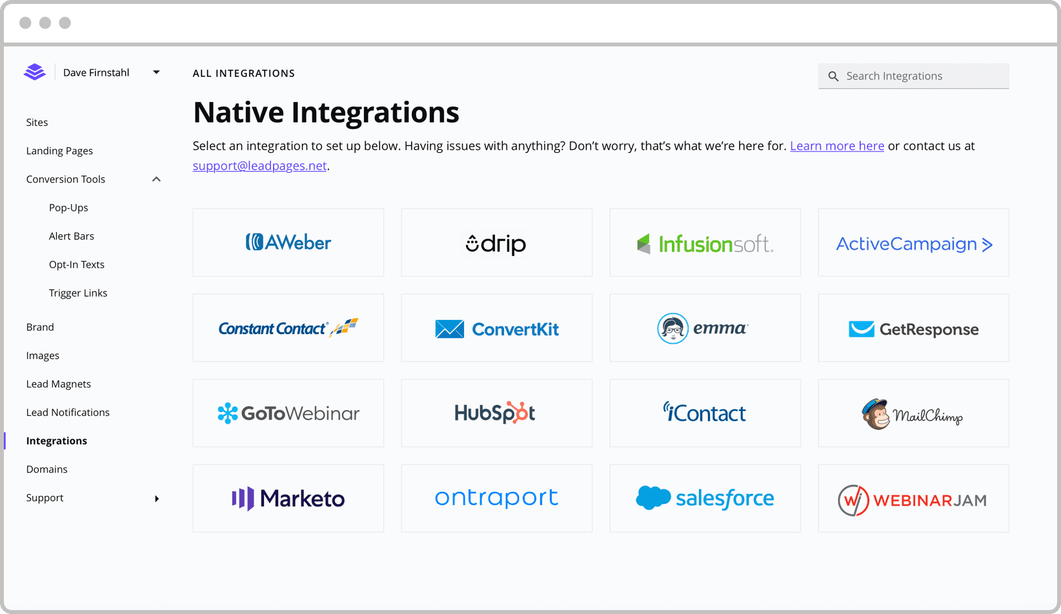Screen dimensions: 1061x614
Task: Open the Dave Firnstahl account dropdown
Action: click(x=156, y=72)
